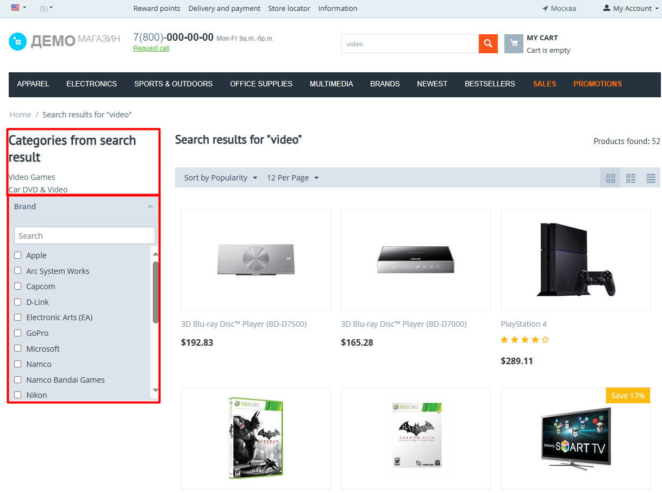This screenshot has width=662, height=493.
Task: Open Delivery and payment page
Action: [x=224, y=8]
